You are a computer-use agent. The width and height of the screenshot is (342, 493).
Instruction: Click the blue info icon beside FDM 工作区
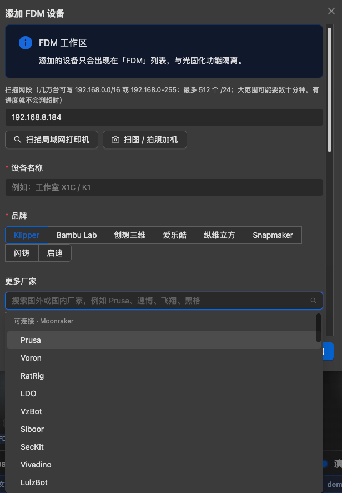point(26,43)
